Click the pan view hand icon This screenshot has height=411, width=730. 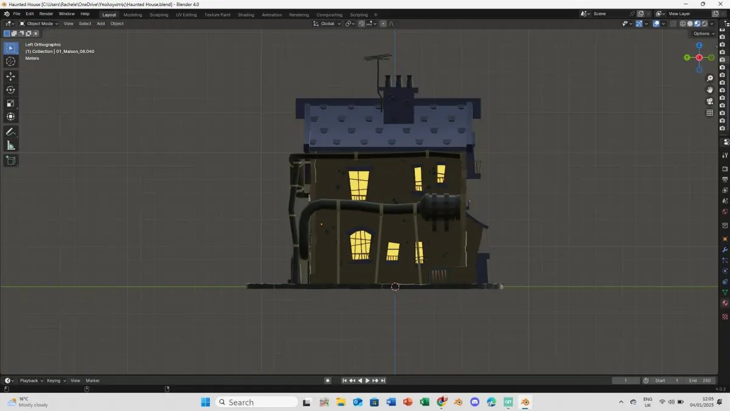tap(710, 90)
